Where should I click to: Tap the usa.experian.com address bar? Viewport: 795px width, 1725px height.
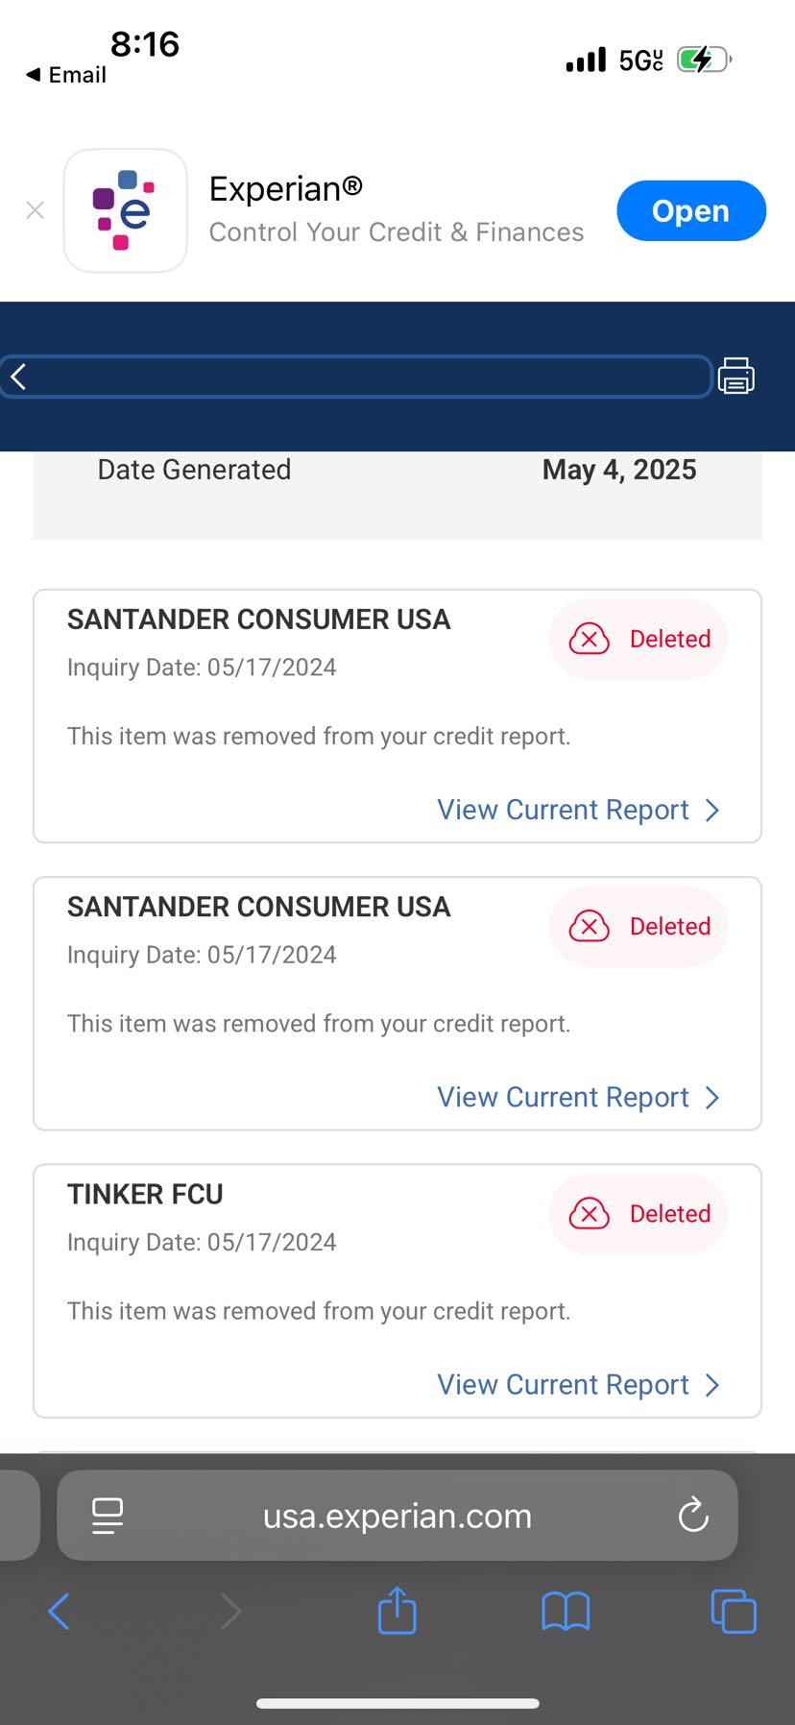(x=397, y=1516)
